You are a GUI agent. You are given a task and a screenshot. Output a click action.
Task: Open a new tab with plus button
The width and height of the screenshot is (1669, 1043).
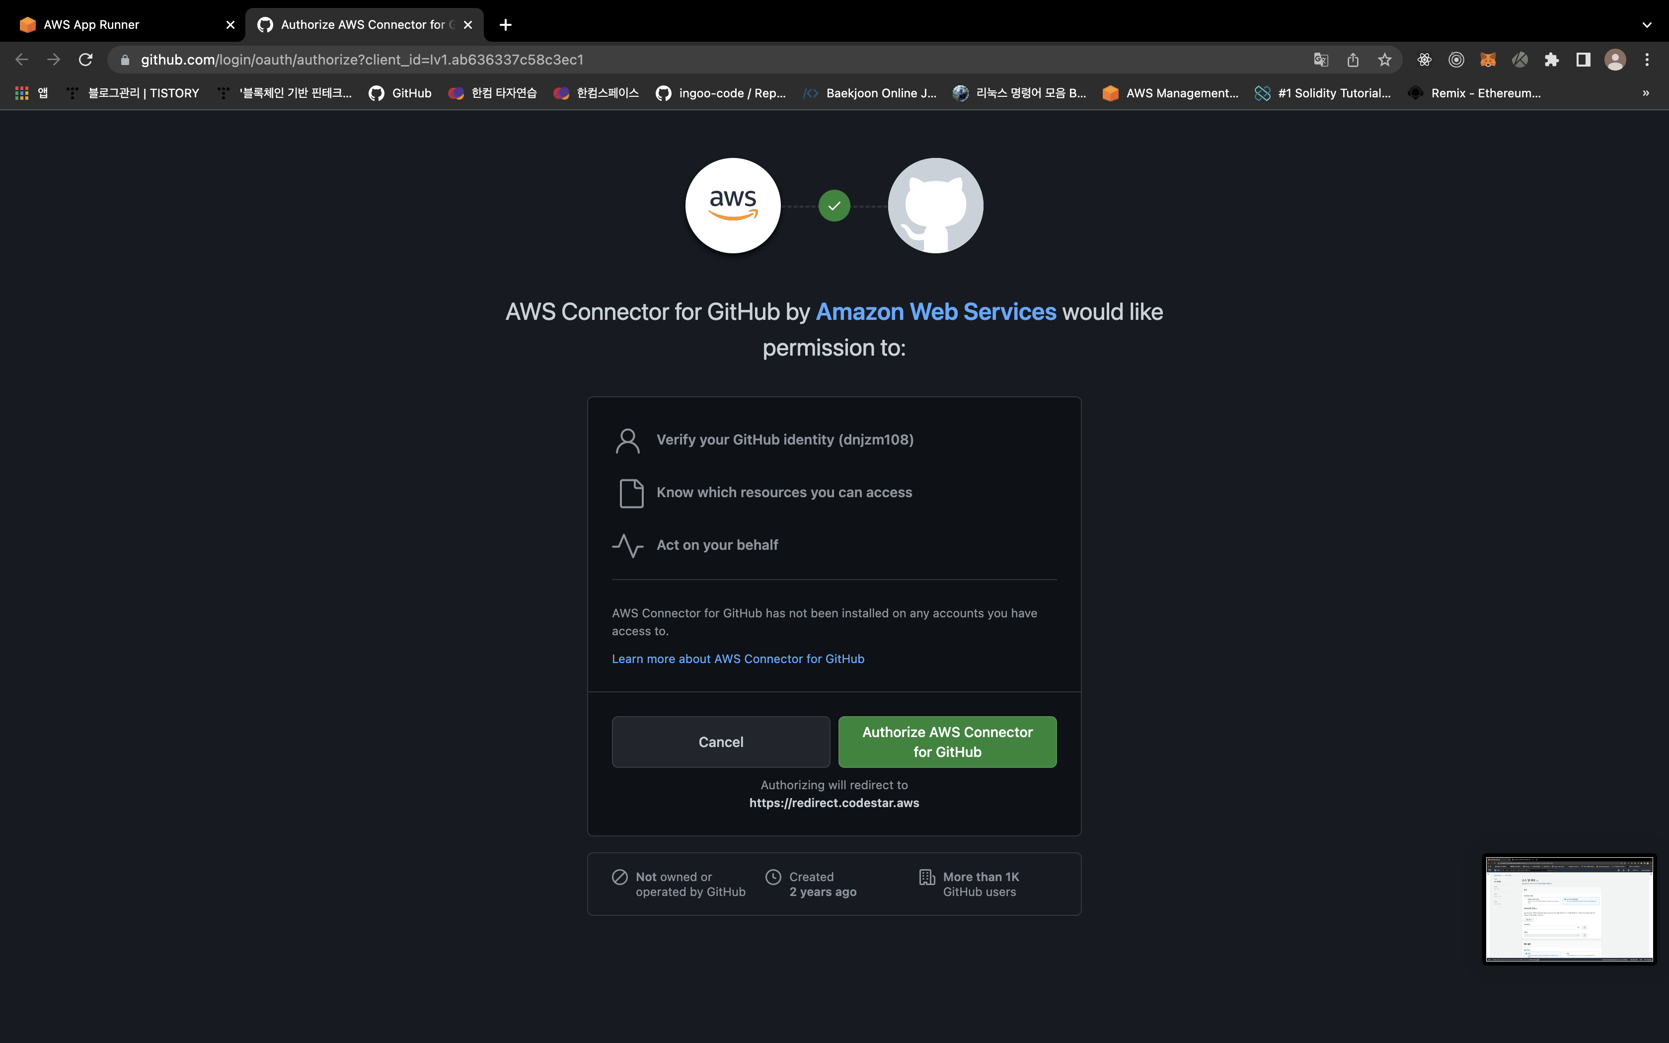(x=506, y=25)
